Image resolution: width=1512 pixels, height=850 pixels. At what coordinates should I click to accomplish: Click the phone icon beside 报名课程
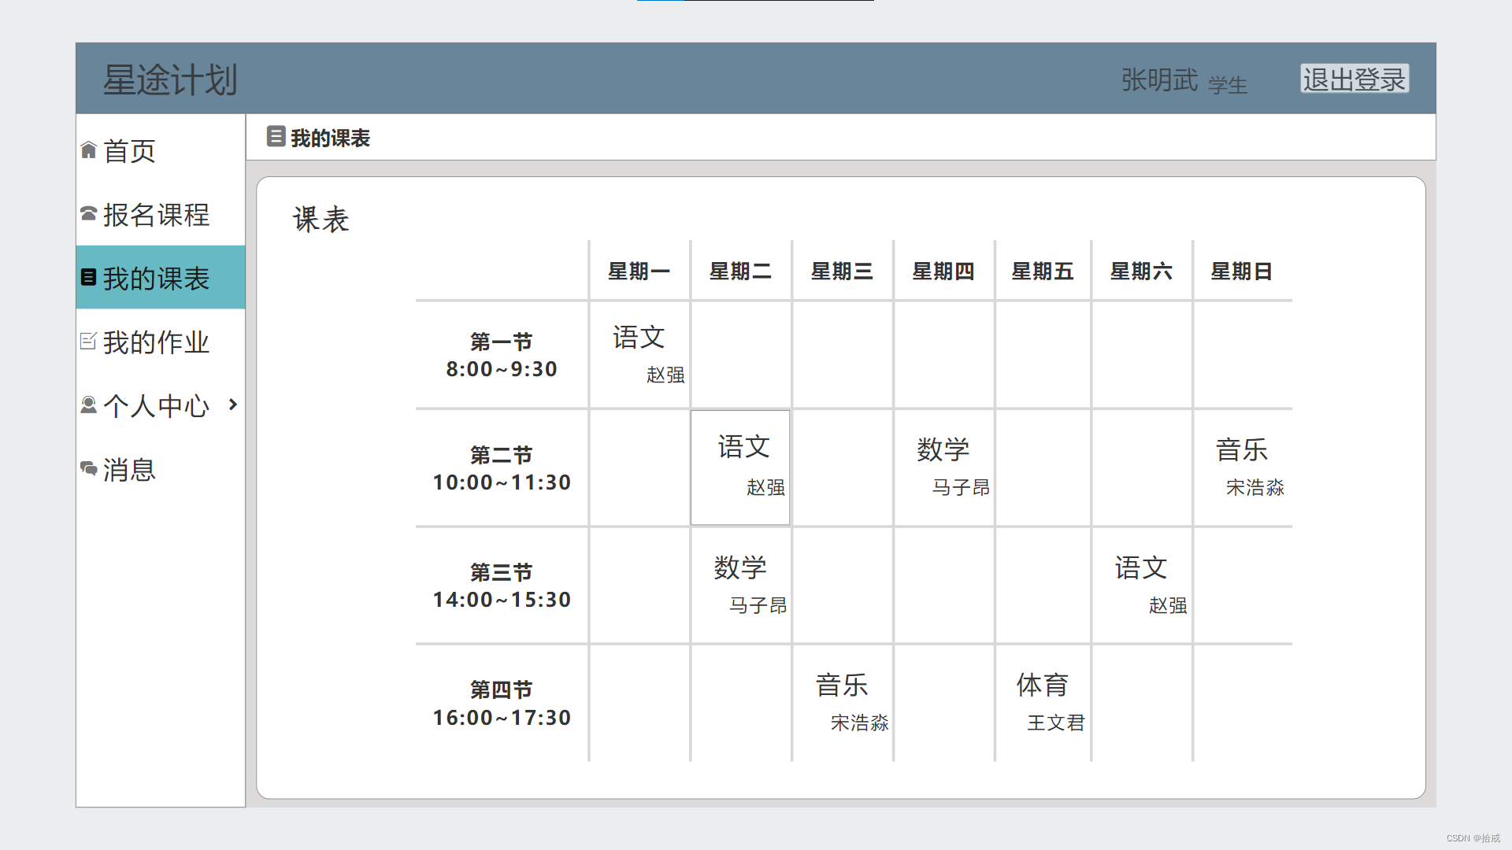pyautogui.click(x=88, y=213)
